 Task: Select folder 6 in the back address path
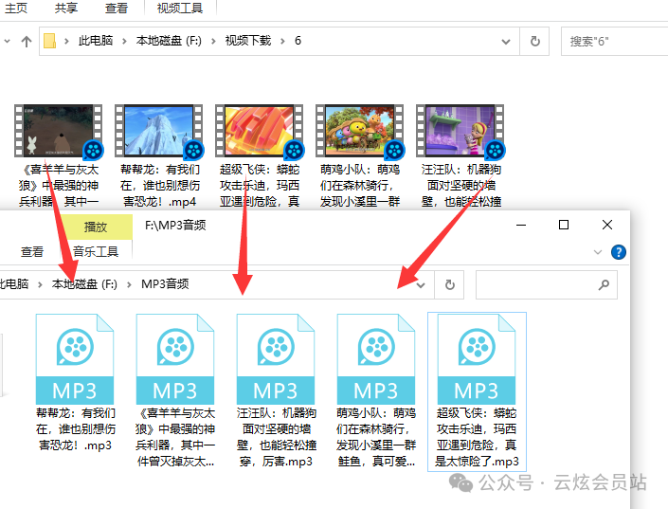[298, 41]
